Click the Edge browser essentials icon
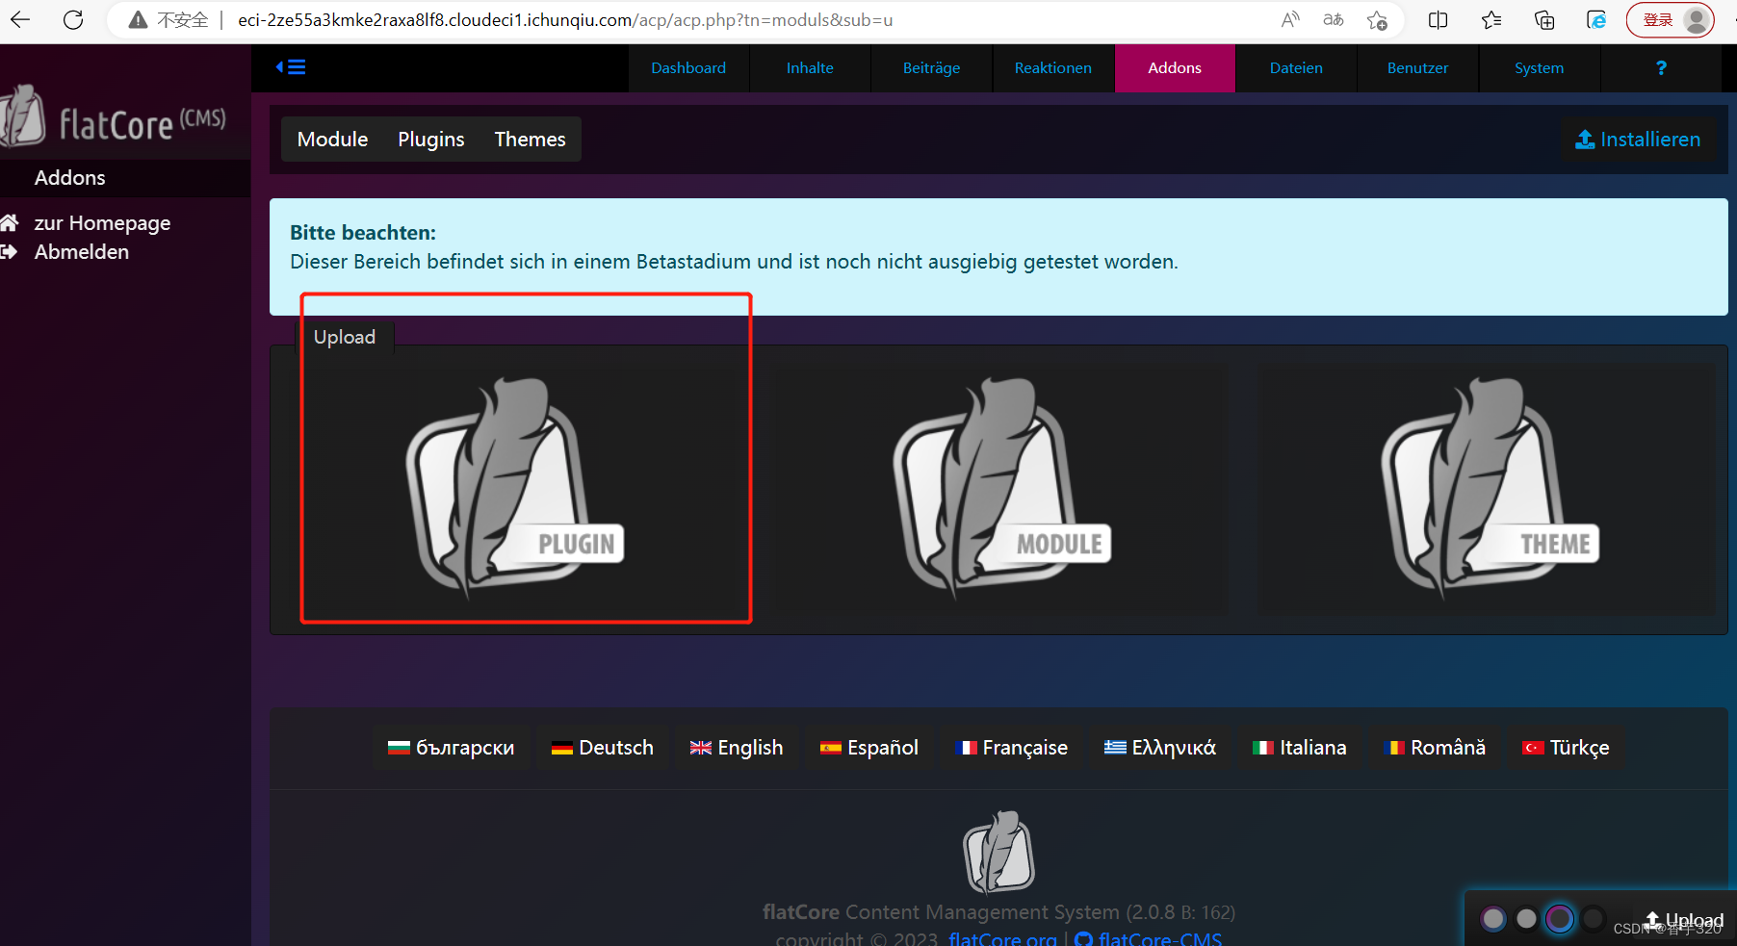The image size is (1737, 946). coord(1596,20)
